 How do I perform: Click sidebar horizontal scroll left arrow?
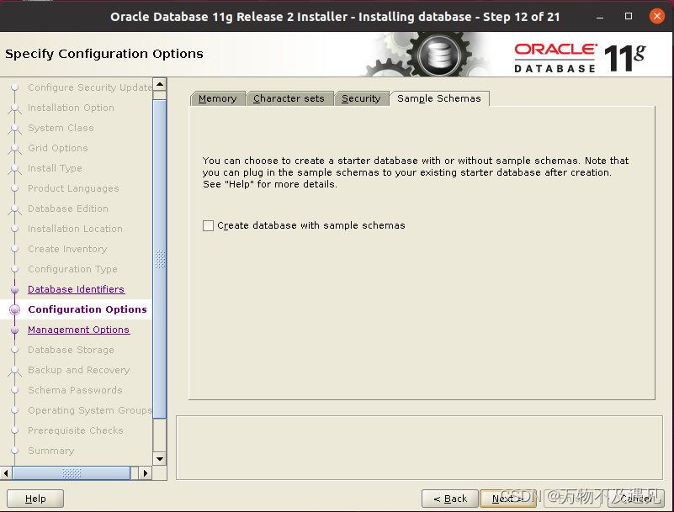(6, 473)
